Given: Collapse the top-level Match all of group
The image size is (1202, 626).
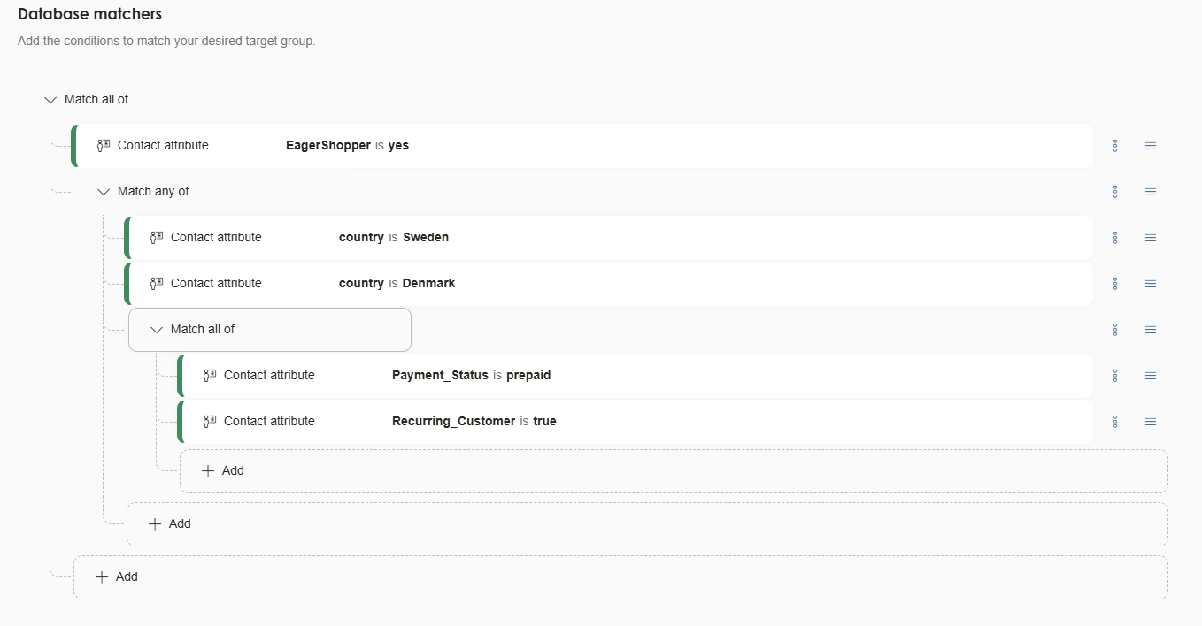Looking at the screenshot, I should [x=50, y=100].
